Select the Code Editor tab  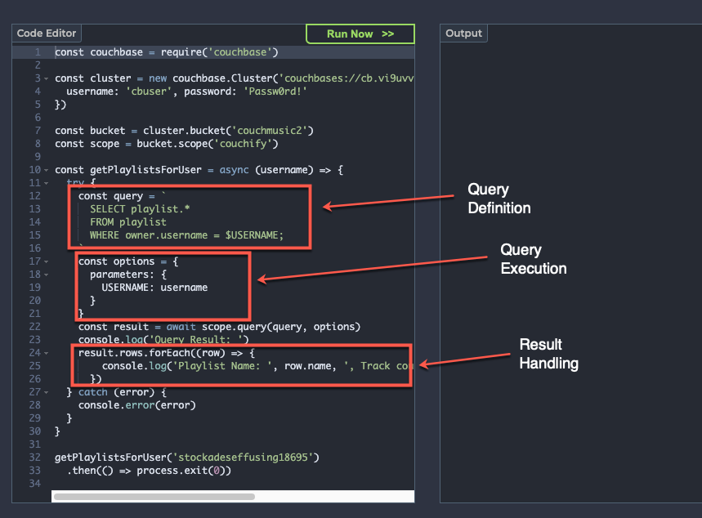point(47,33)
